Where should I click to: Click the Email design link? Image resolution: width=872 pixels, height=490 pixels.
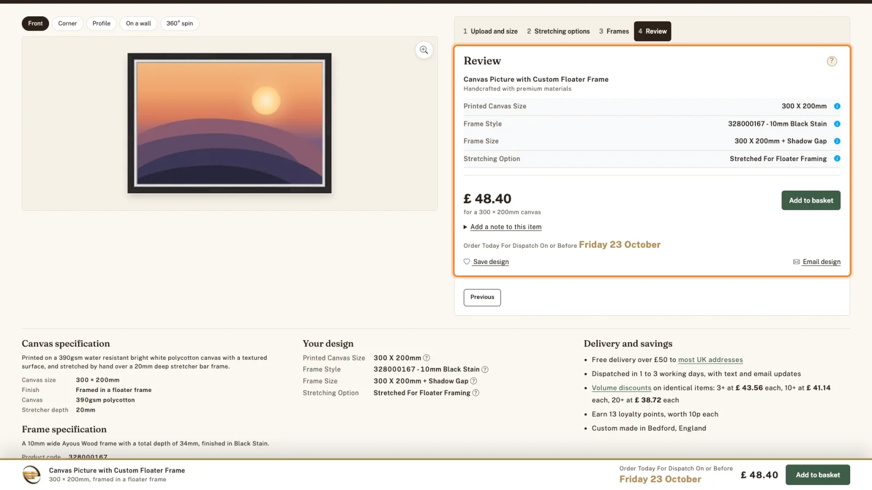[821, 262]
